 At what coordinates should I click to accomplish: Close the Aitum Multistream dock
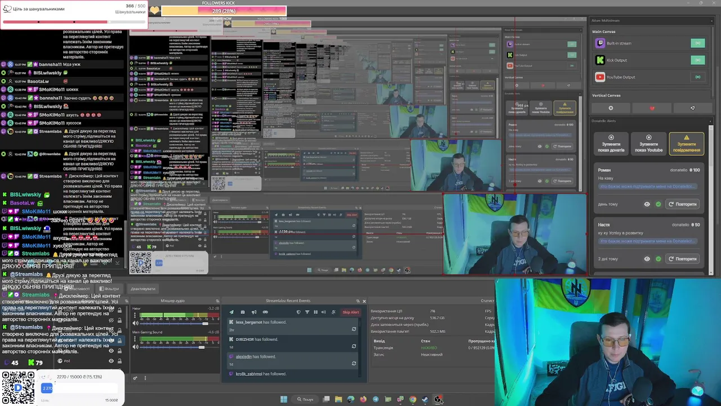pos(711,20)
